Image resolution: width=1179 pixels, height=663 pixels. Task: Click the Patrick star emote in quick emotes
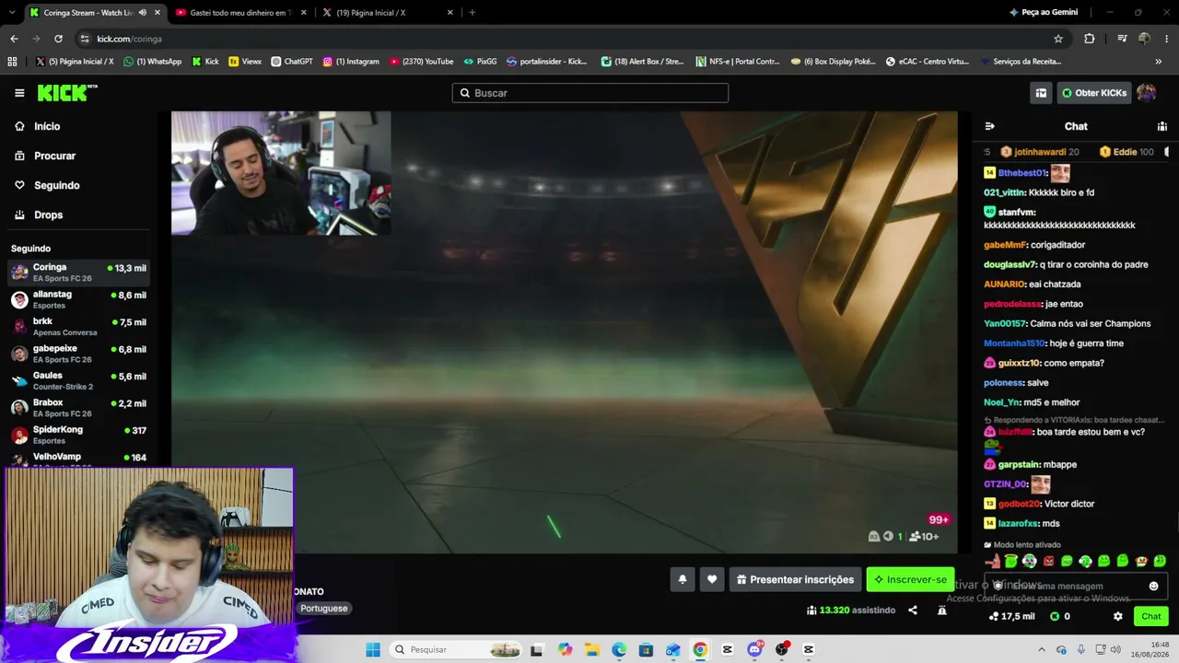[x=993, y=561]
